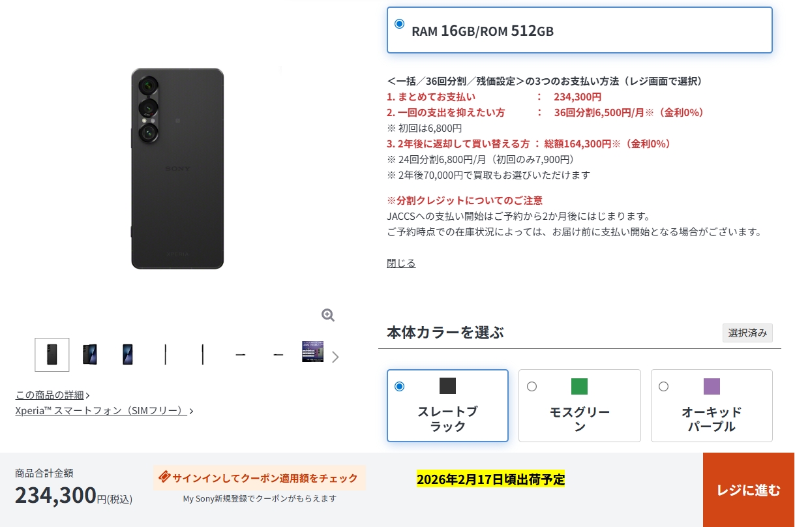
Task: Select second thumbnail showing phone front and back
Action: pos(90,355)
